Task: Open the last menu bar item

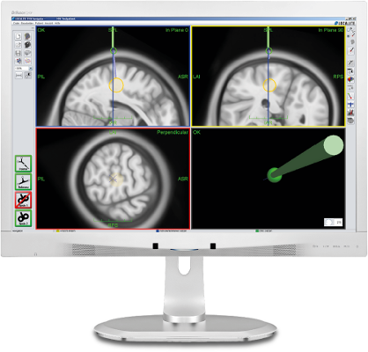Action: pos(57,23)
